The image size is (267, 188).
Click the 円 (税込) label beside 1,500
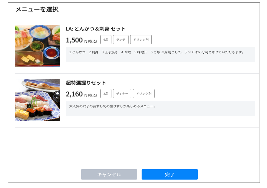click(x=90, y=41)
